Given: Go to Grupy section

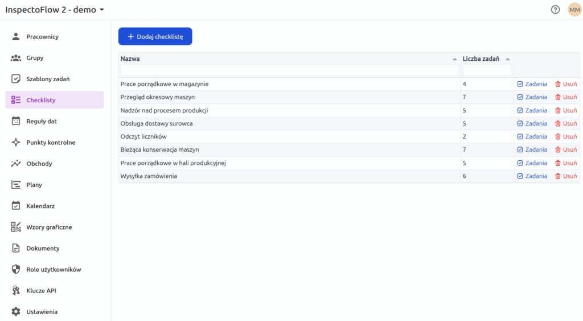Looking at the screenshot, I should (x=54, y=57).
